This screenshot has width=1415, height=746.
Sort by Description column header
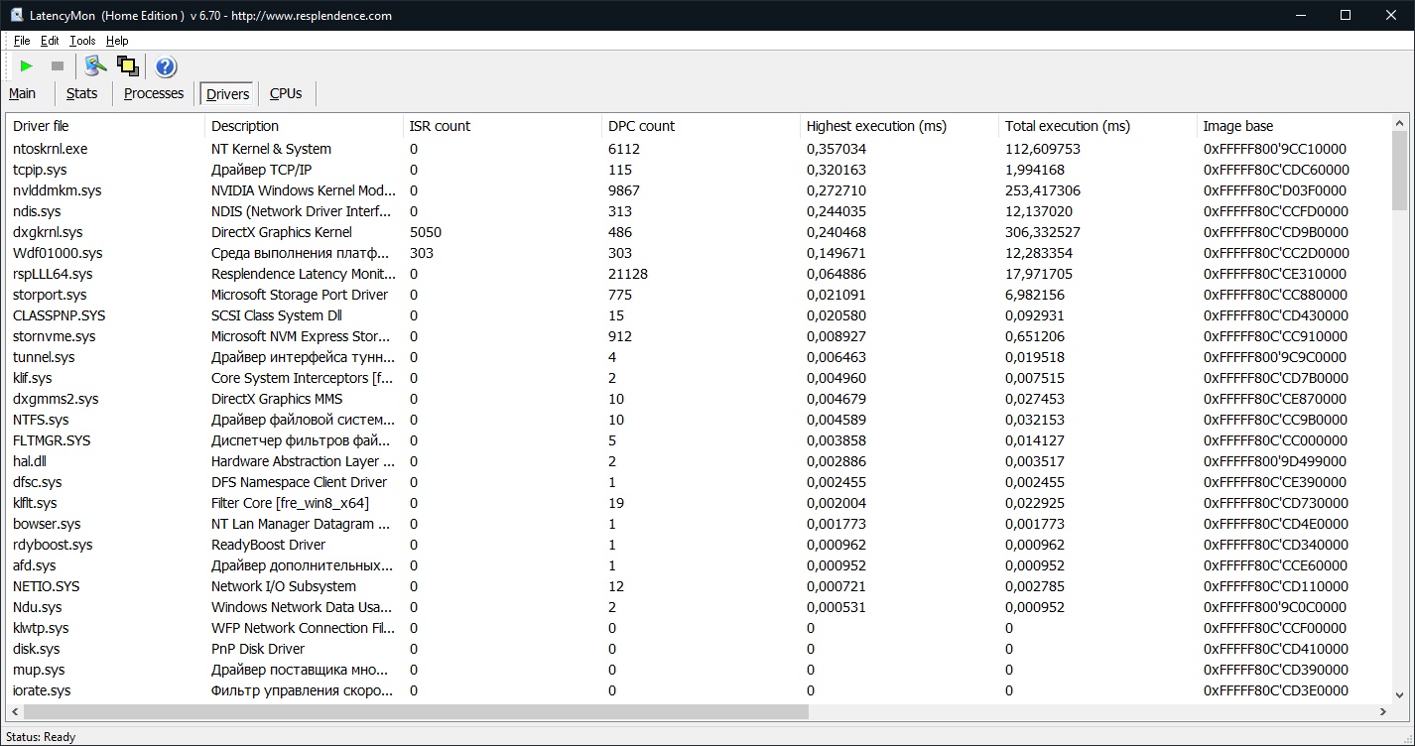pos(304,126)
